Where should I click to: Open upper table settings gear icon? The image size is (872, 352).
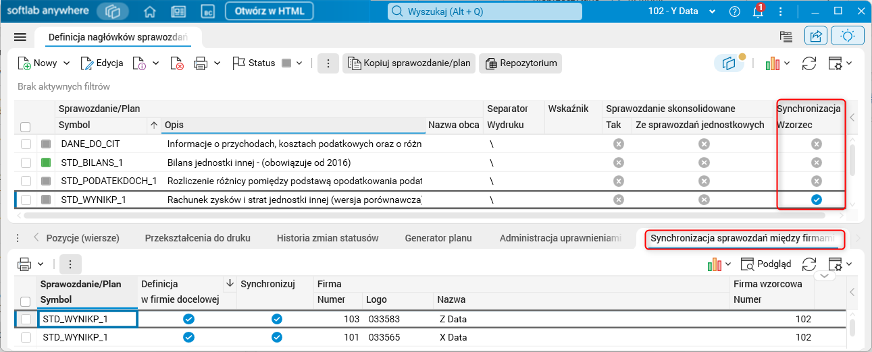[836, 63]
